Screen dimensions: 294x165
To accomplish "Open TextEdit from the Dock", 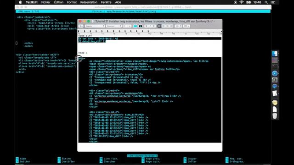I will point(275,93).
